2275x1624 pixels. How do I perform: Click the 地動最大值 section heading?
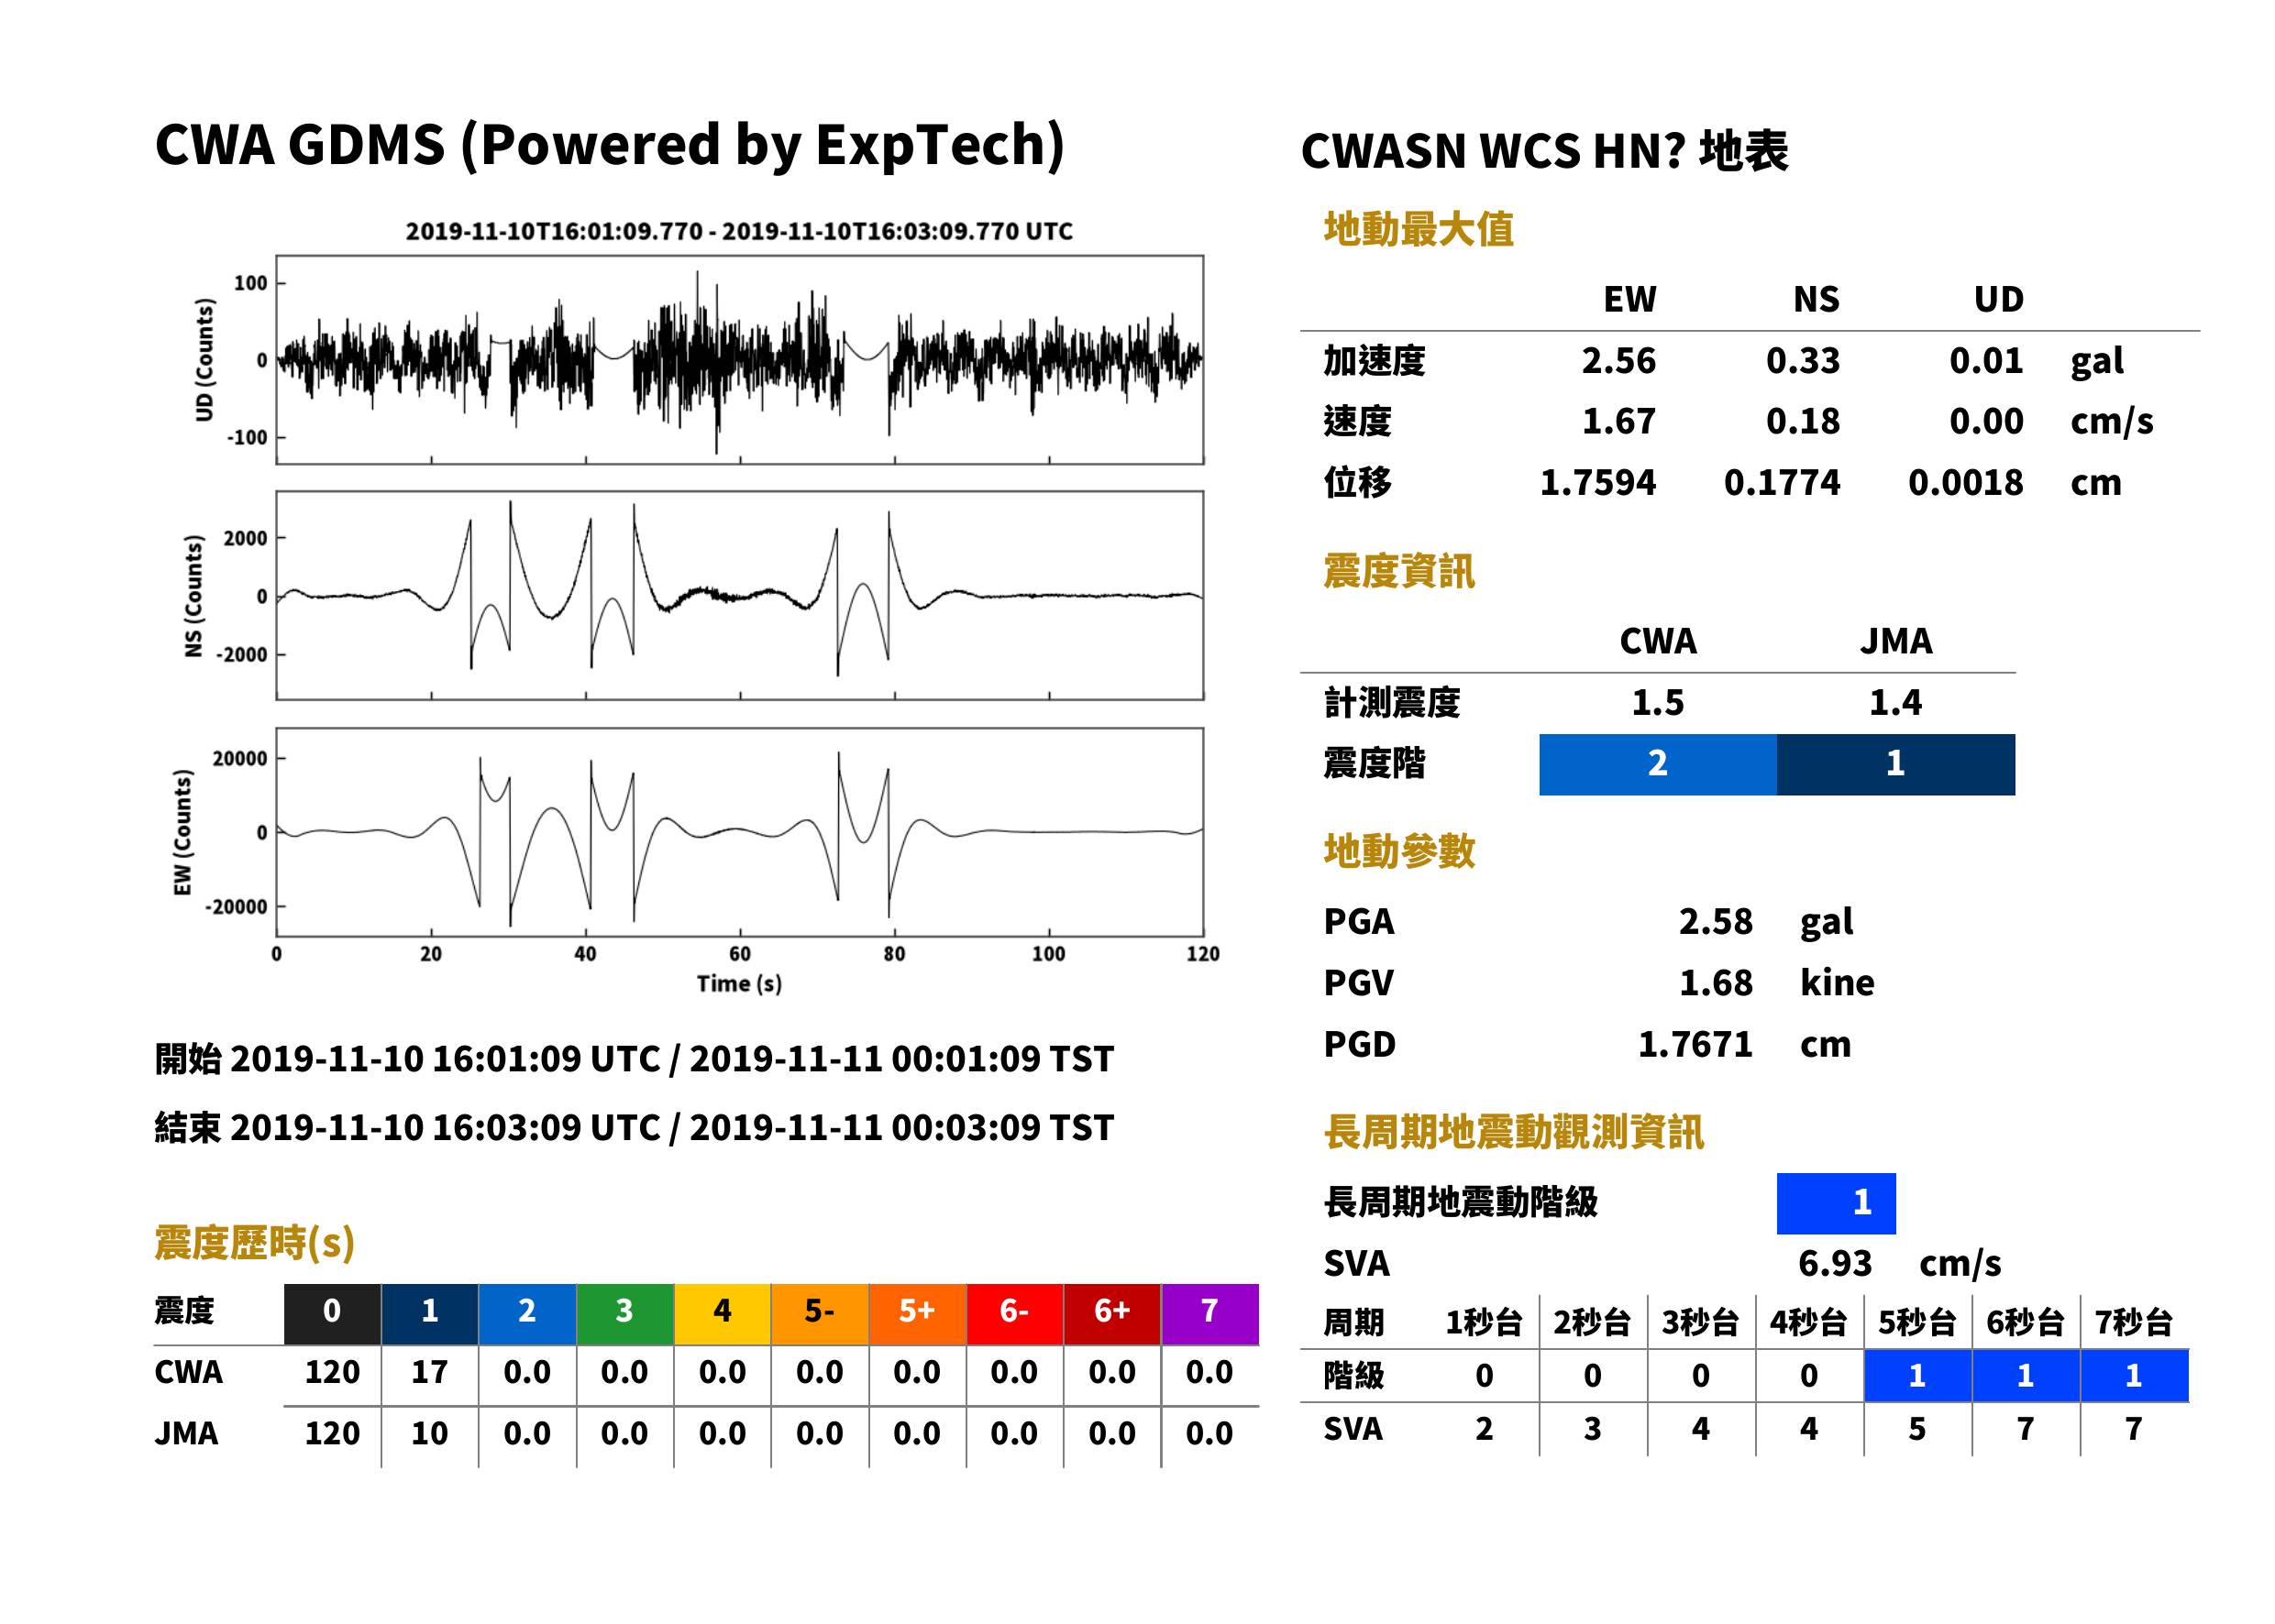click(x=1419, y=229)
